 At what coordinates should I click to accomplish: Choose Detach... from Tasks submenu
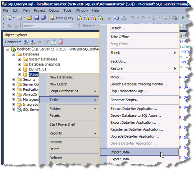tap(139, 28)
